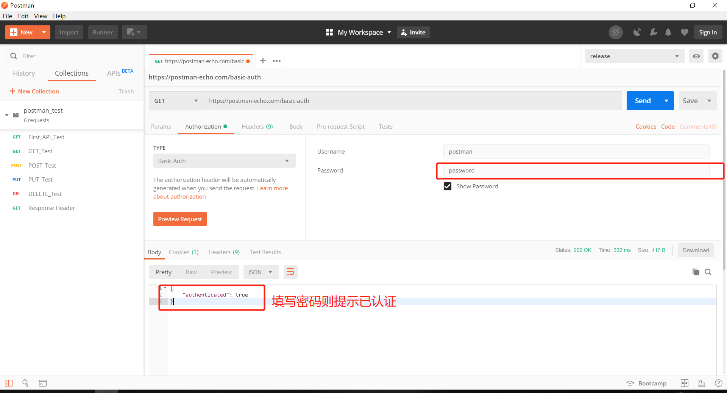Create a New Collection
The height and width of the screenshot is (393, 727).
point(34,91)
